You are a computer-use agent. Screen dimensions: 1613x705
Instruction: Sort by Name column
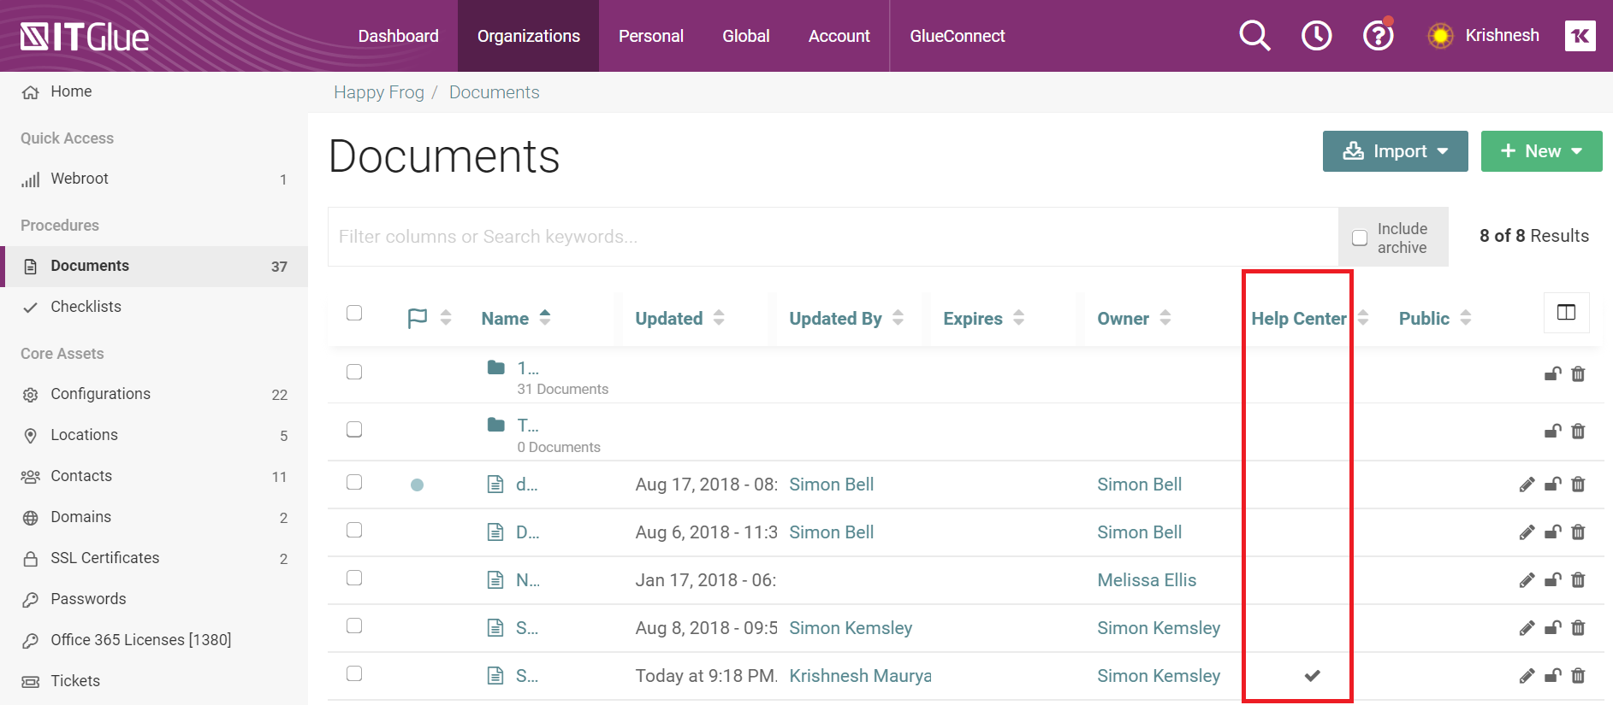tap(516, 318)
